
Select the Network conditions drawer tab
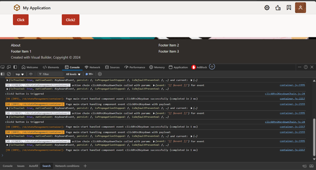(67, 166)
